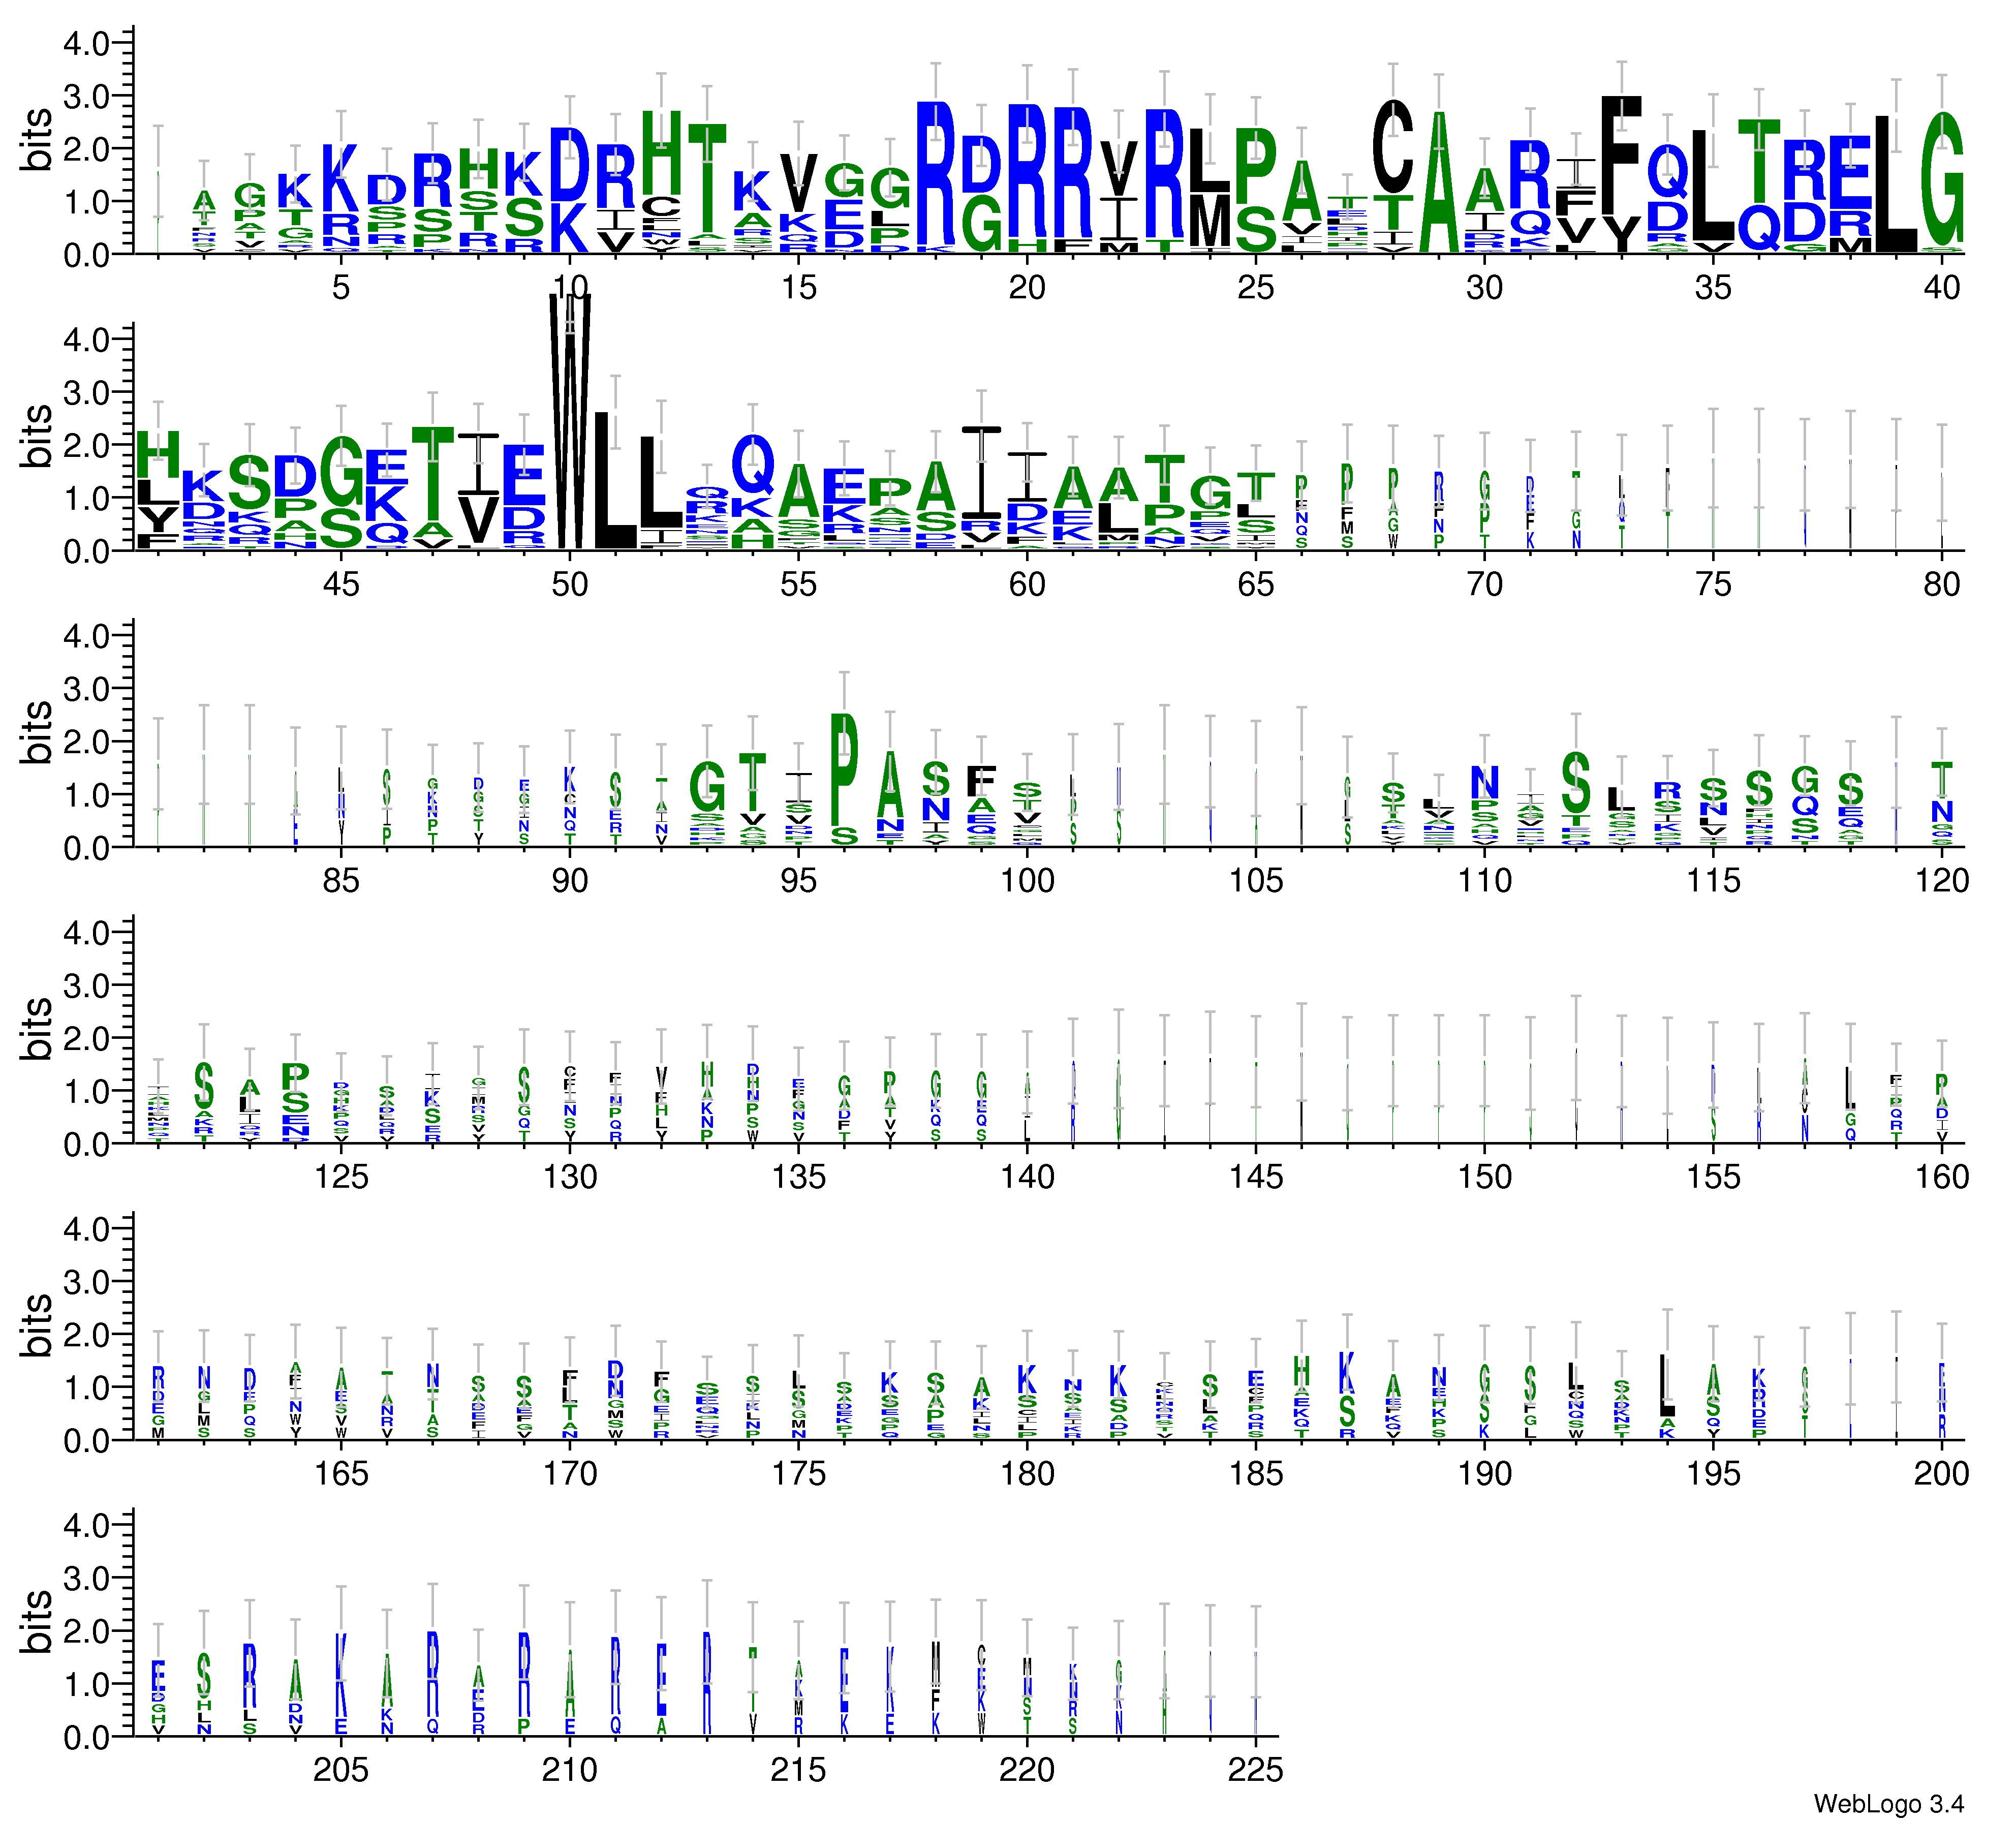Click the tall green P at position 96
This screenshot has height=1821, width=2016.
point(844,770)
